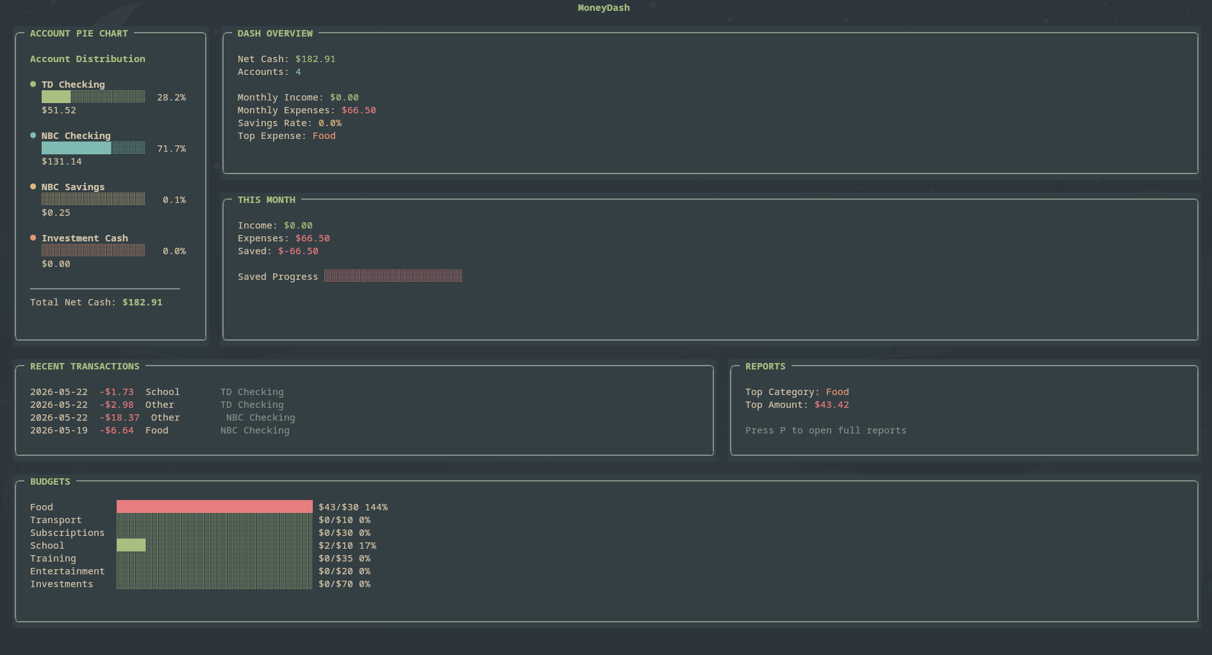Click the NBC Savings account label
This screenshot has height=655, width=1212.
pyautogui.click(x=73, y=187)
